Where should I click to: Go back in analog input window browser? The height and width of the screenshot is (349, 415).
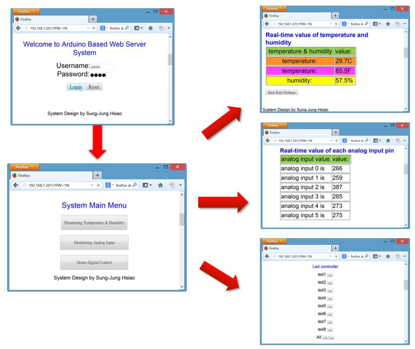pos(267,141)
